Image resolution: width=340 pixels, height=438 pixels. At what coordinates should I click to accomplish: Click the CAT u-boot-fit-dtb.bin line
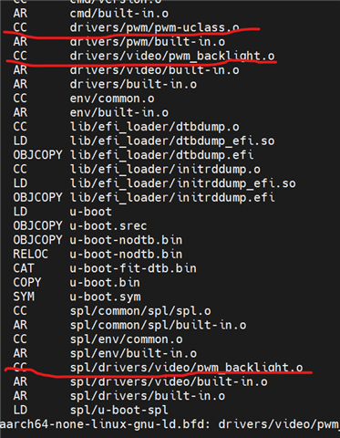(105, 268)
